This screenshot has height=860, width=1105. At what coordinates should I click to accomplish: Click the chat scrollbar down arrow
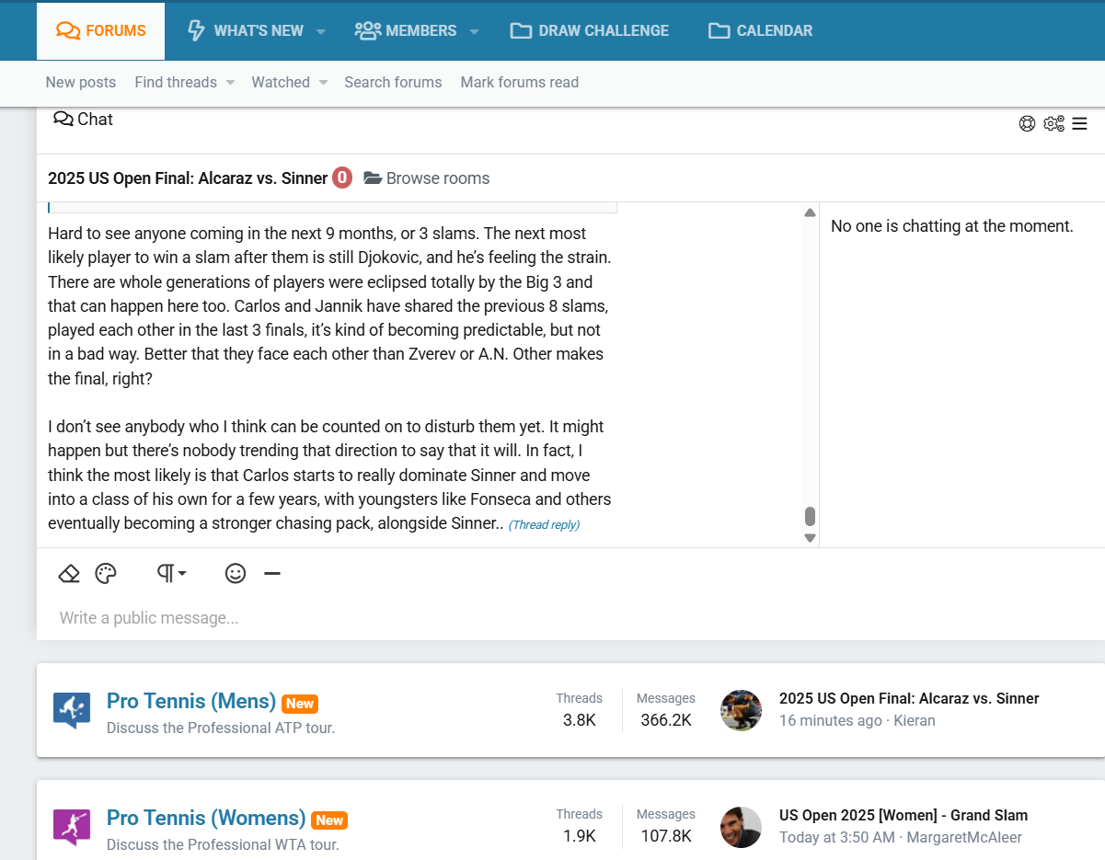point(810,538)
